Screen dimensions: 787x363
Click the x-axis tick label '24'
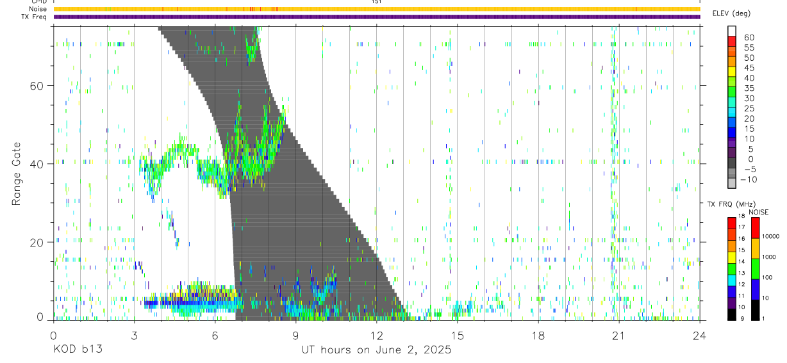[x=699, y=334]
